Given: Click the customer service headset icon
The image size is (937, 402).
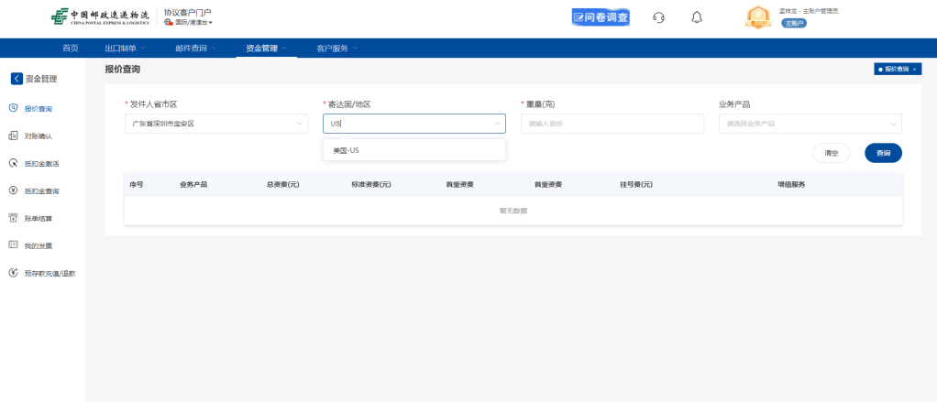Looking at the screenshot, I should [x=658, y=17].
